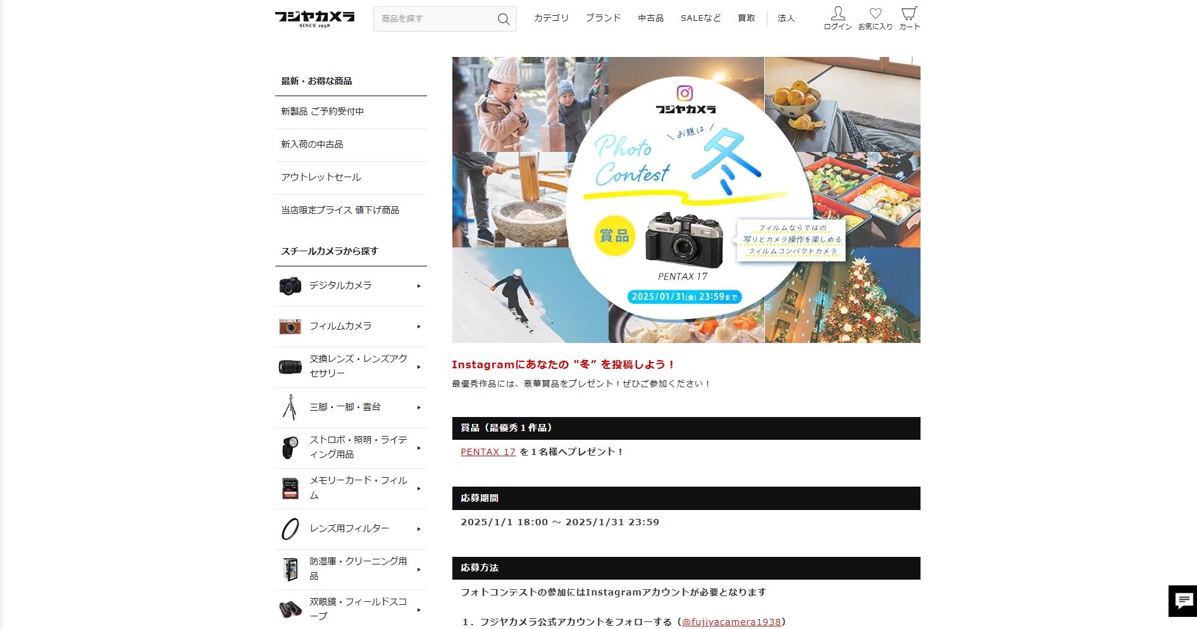Follow the PENTAX 17 prize link
The image size is (1197, 629).
tap(488, 452)
